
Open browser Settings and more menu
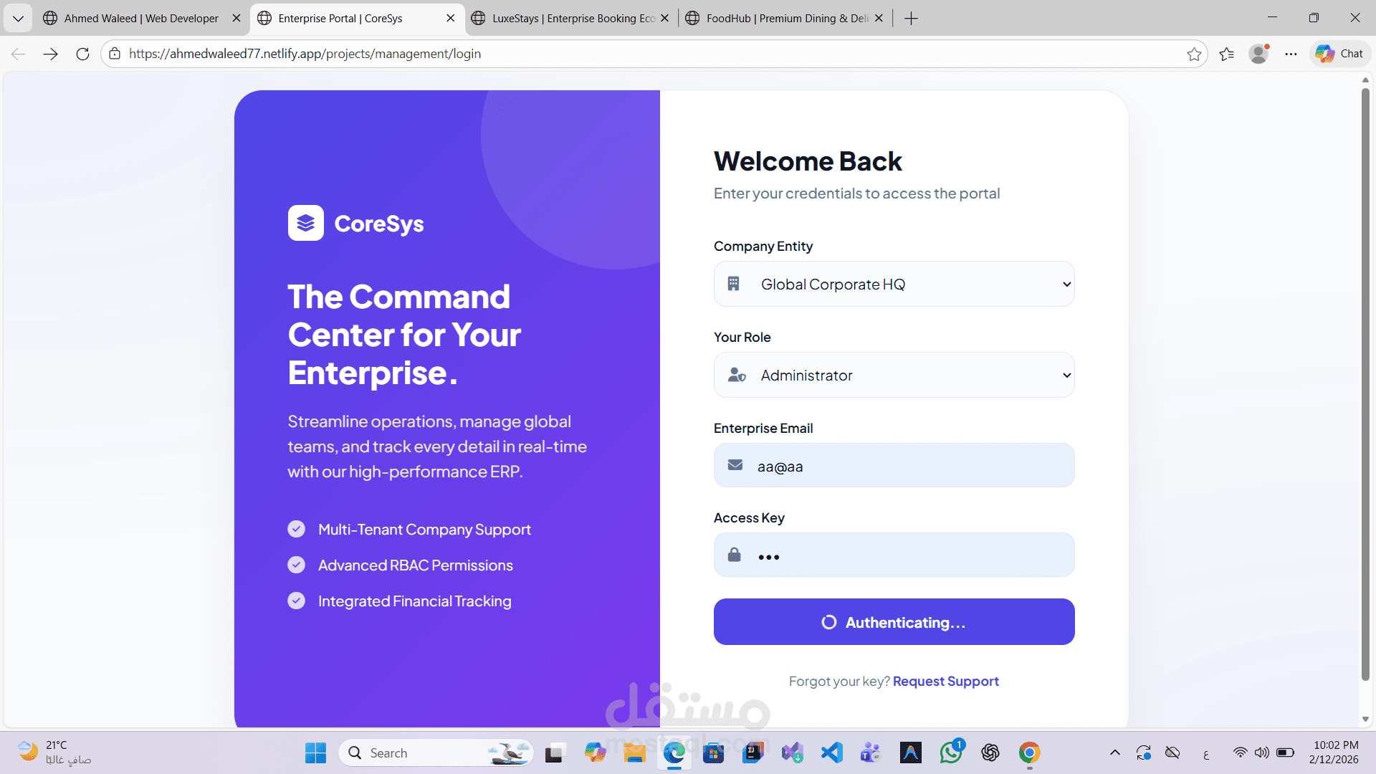1291,54
